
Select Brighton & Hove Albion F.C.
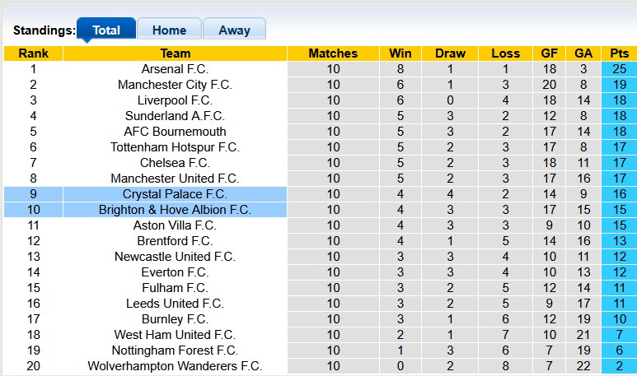[x=175, y=210]
